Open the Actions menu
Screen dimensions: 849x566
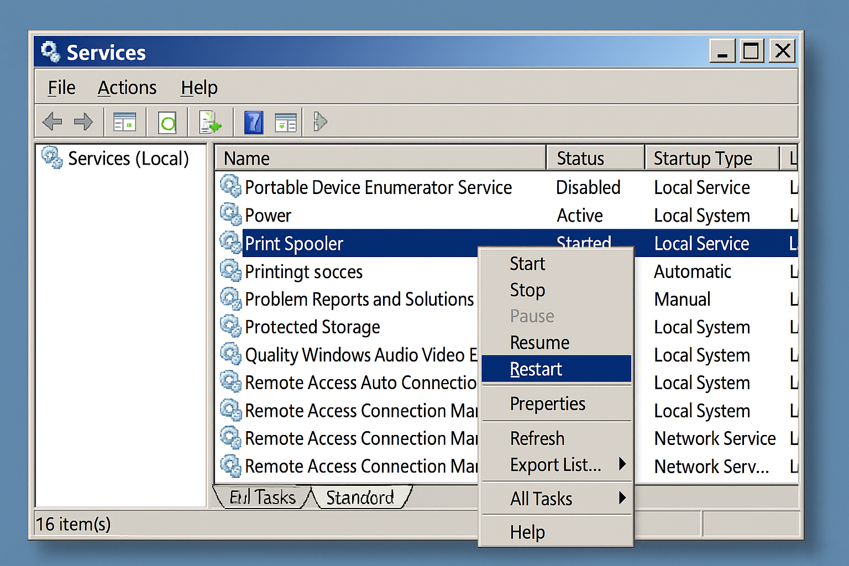(127, 87)
